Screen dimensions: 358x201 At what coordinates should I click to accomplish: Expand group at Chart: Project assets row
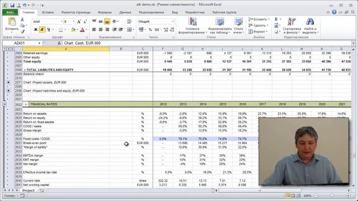coord(8,83)
